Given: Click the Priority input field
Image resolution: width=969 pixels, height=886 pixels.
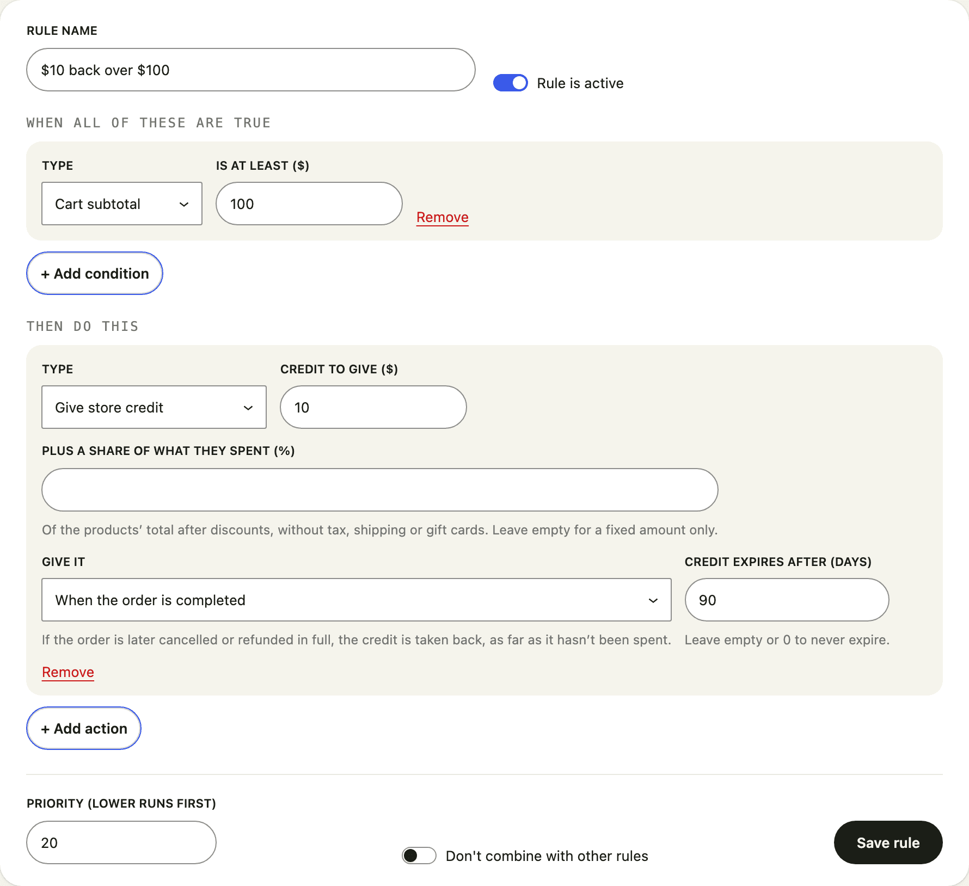Looking at the screenshot, I should [121, 842].
